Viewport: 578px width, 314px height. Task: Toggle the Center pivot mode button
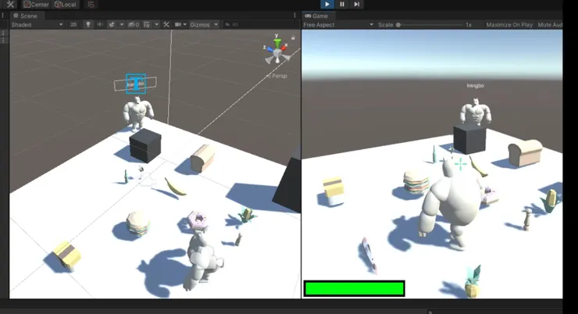[x=36, y=5]
